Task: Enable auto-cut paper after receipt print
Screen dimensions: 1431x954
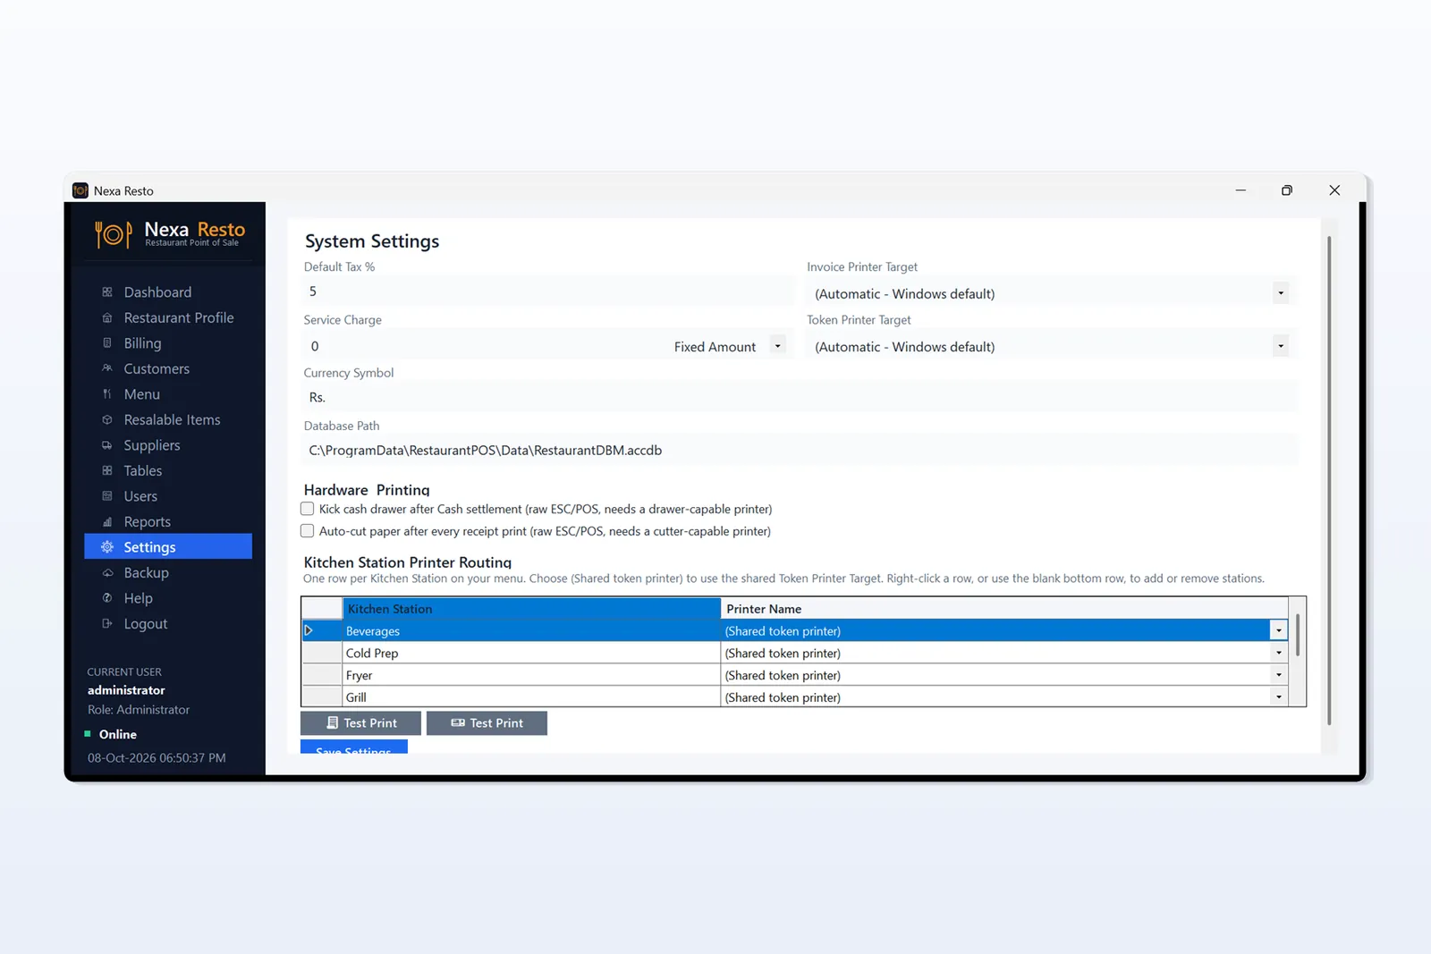Action: (x=308, y=531)
